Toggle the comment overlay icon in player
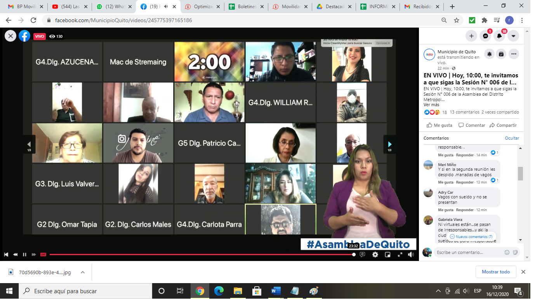This screenshot has height=301, width=542. point(362,254)
